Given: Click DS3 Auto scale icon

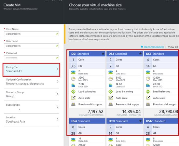Looking at the screenshot, I should click(x=148, y=98).
